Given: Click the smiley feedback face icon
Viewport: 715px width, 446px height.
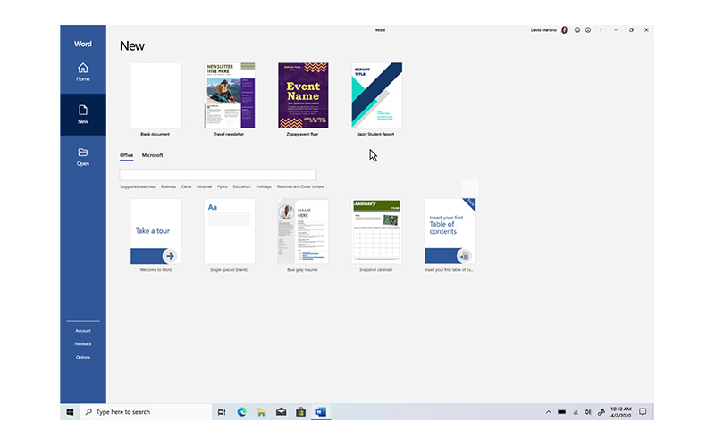Looking at the screenshot, I should pos(576,30).
